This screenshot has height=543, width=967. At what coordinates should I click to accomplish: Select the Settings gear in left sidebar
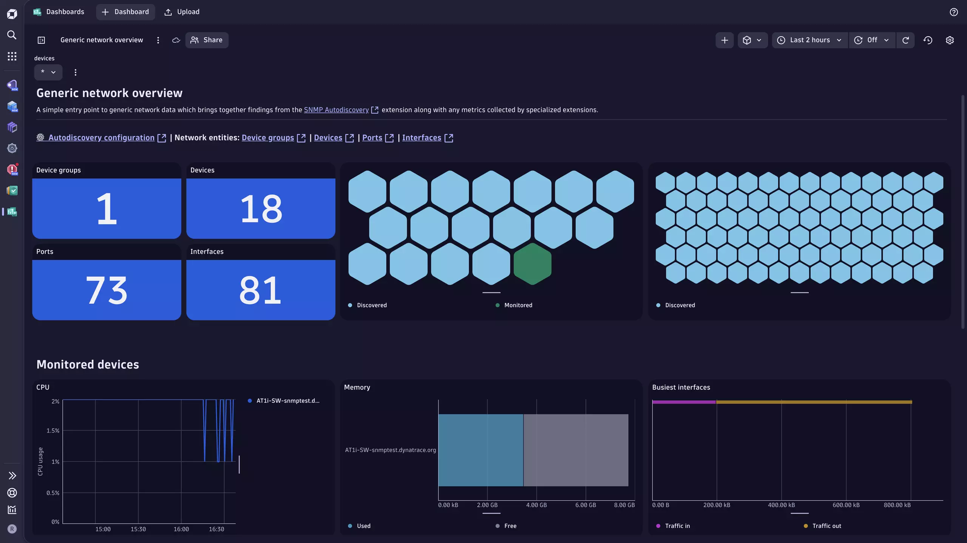click(x=12, y=148)
